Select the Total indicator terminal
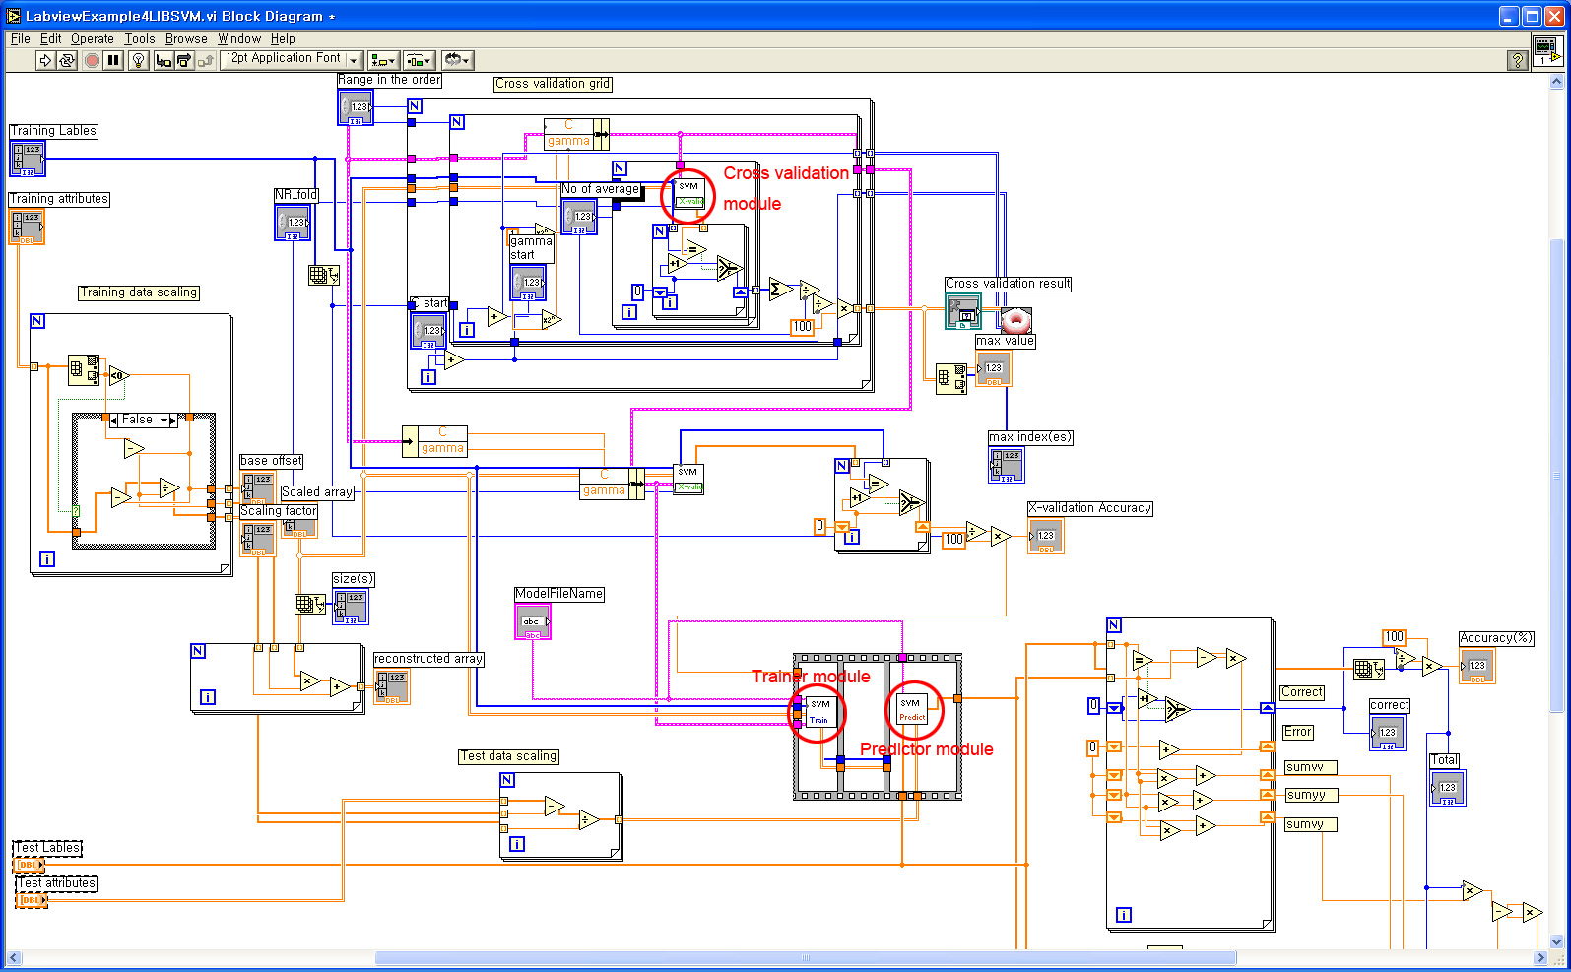Screen dimensions: 1571x972 pyautogui.click(x=1447, y=788)
